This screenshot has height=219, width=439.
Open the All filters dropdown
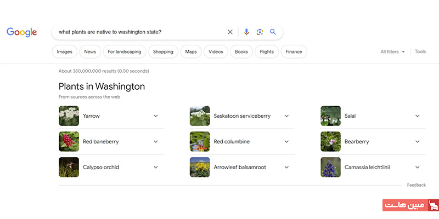[392, 51]
